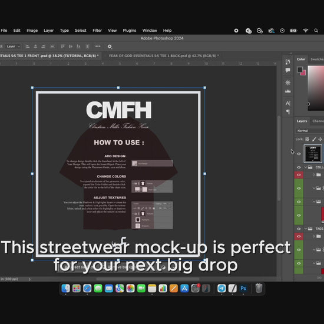Click align right edges icon
Screen dimensions: 324x324
click(x=43, y=47)
